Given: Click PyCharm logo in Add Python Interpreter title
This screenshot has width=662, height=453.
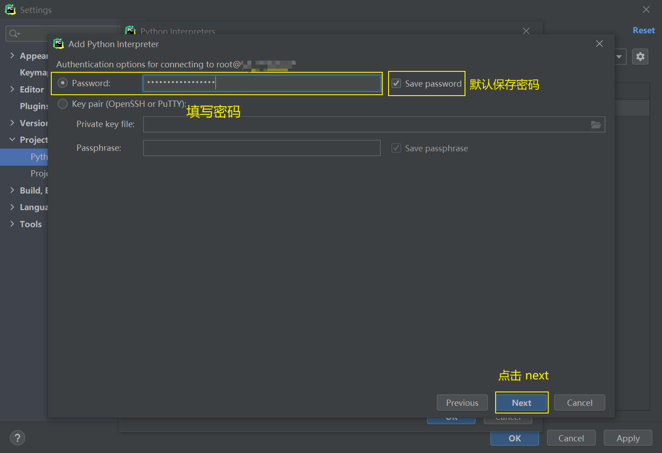Looking at the screenshot, I should (58, 44).
